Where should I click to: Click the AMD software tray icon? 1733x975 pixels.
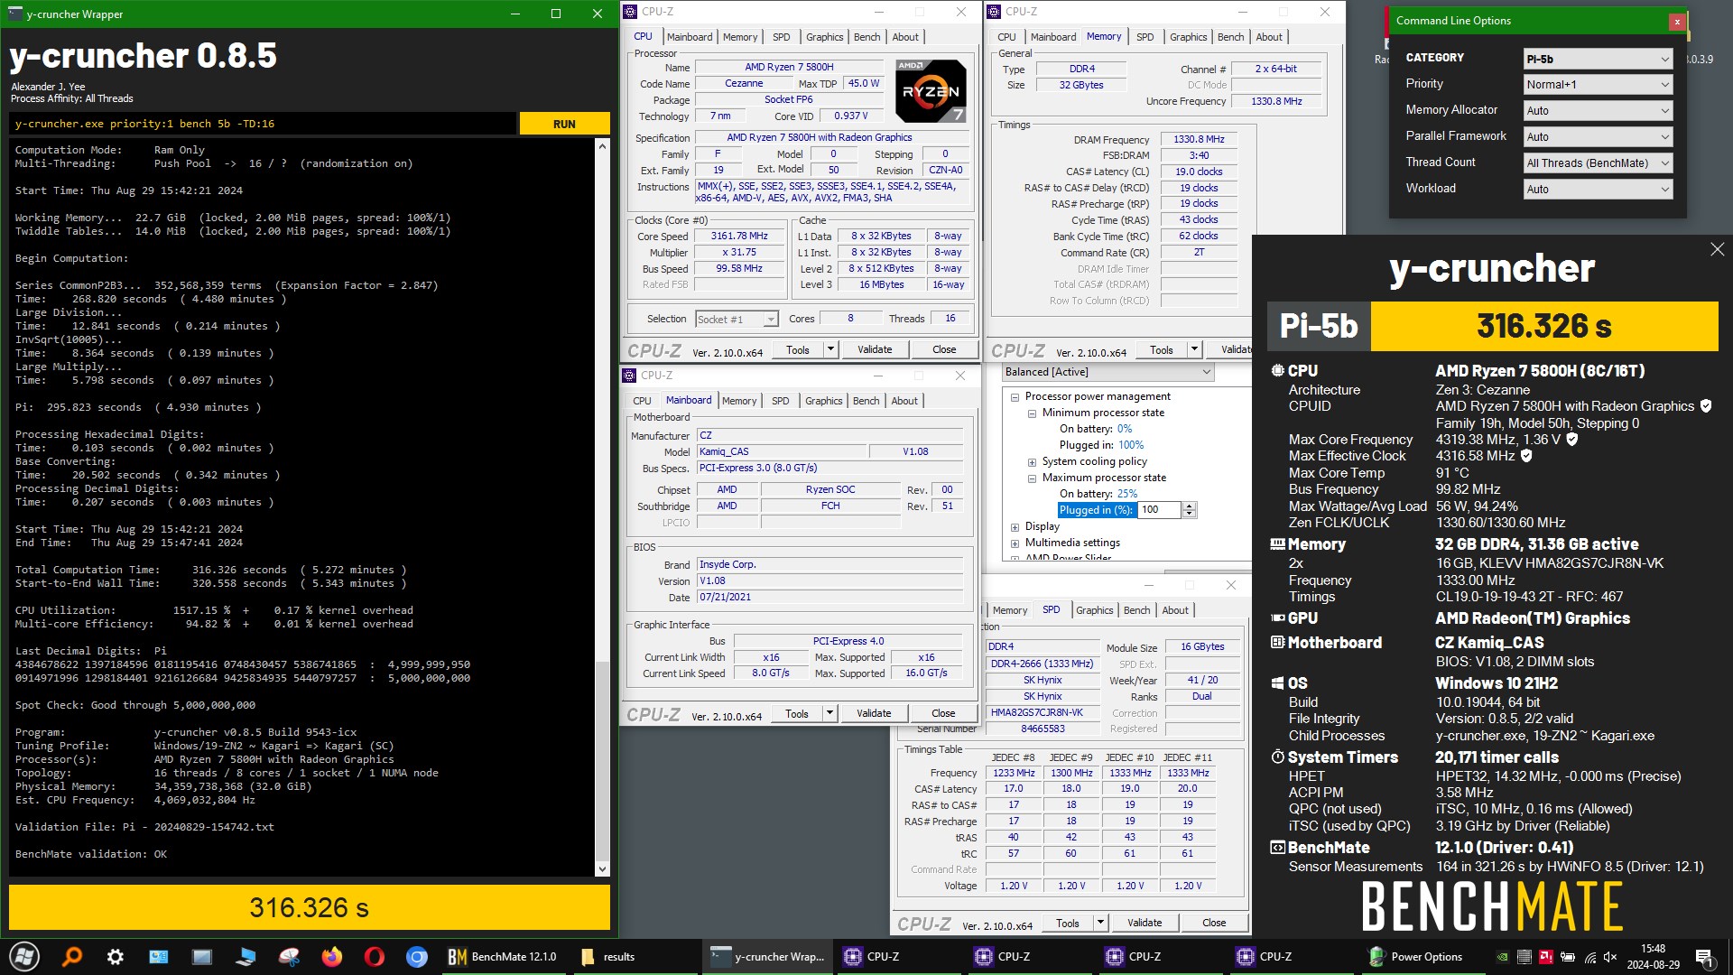click(1546, 957)
